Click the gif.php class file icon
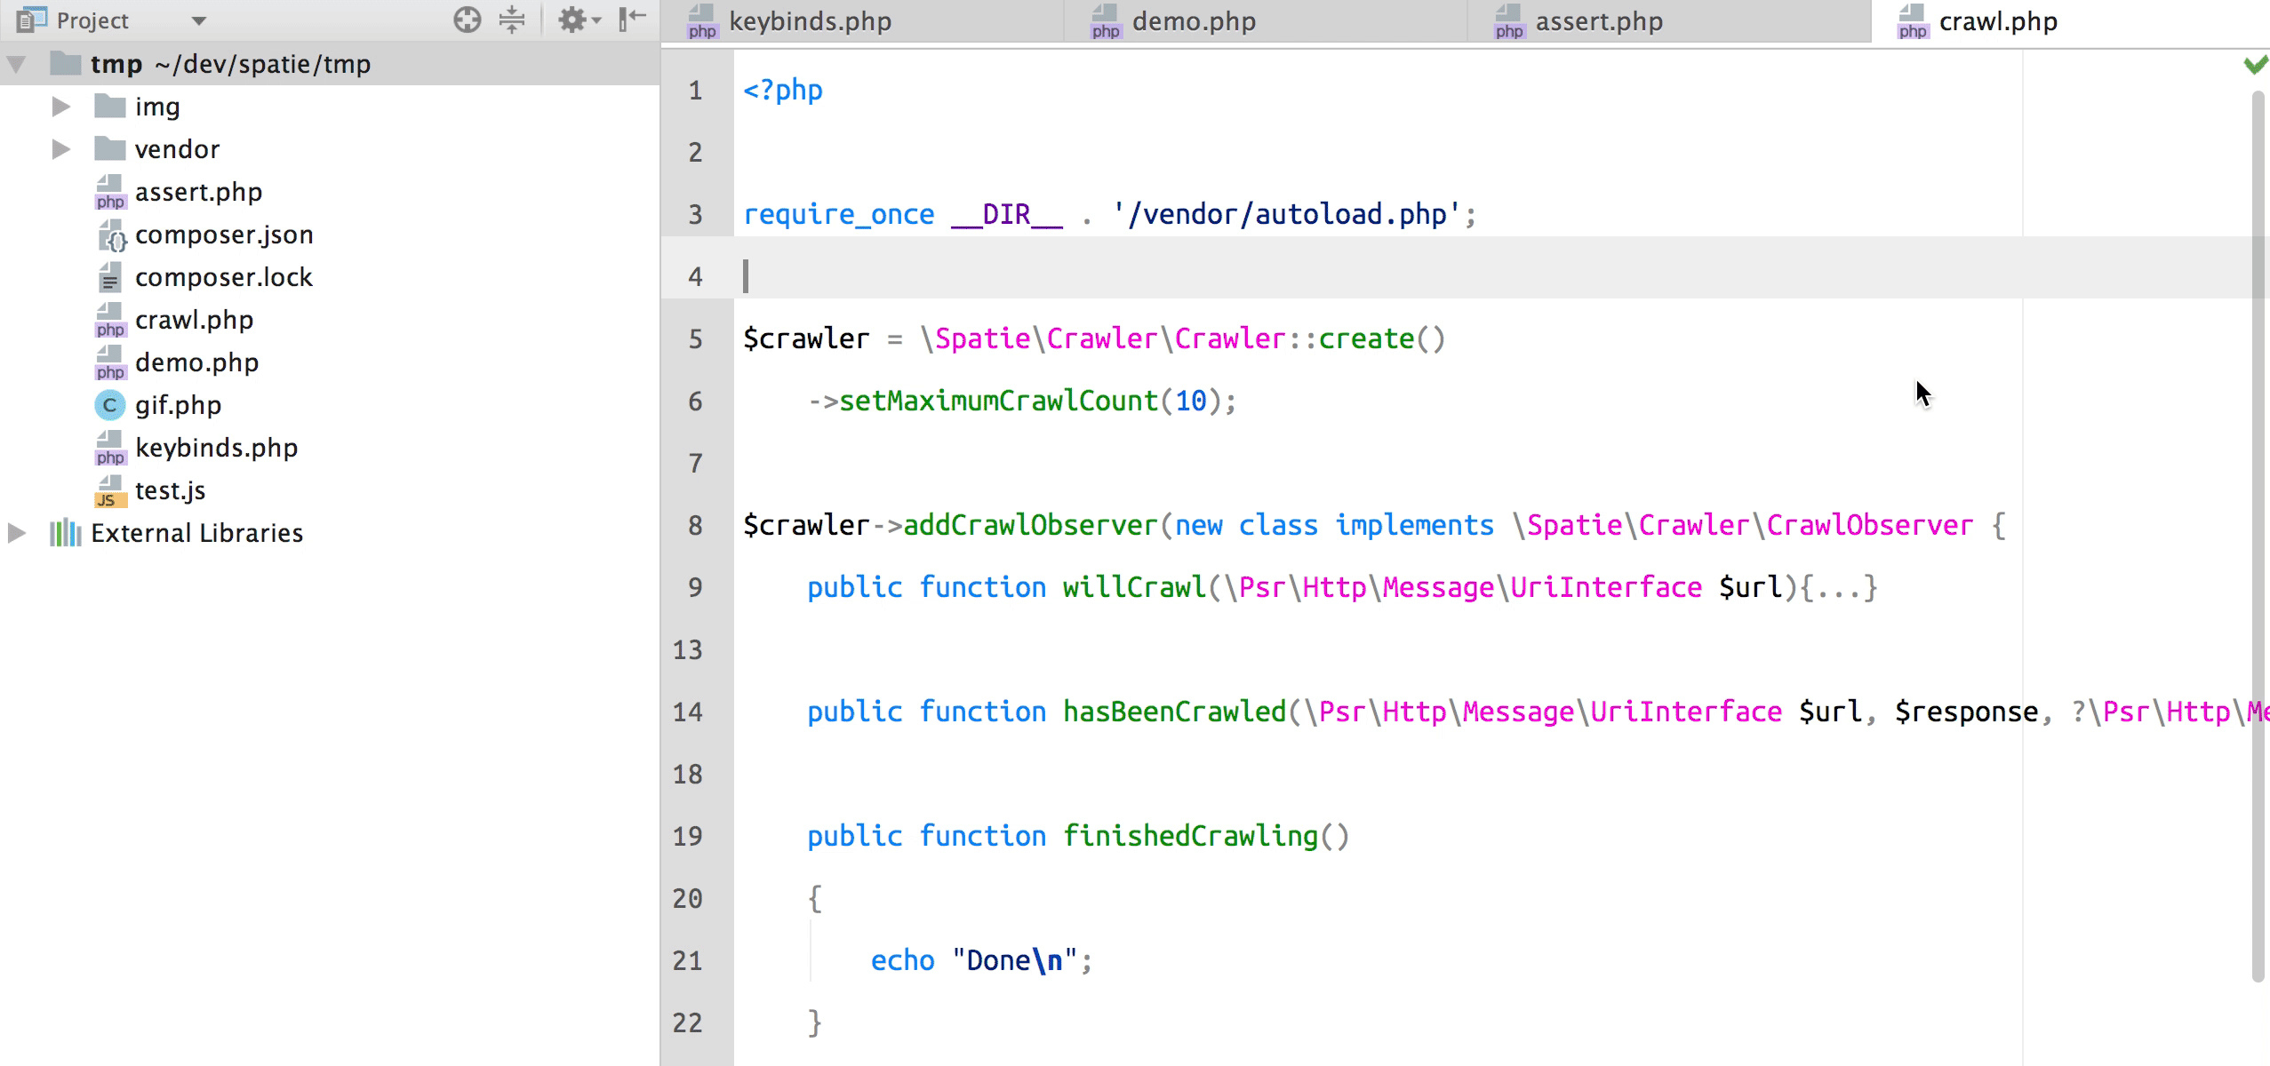2270x1066 pixels. tap(109, 406)
